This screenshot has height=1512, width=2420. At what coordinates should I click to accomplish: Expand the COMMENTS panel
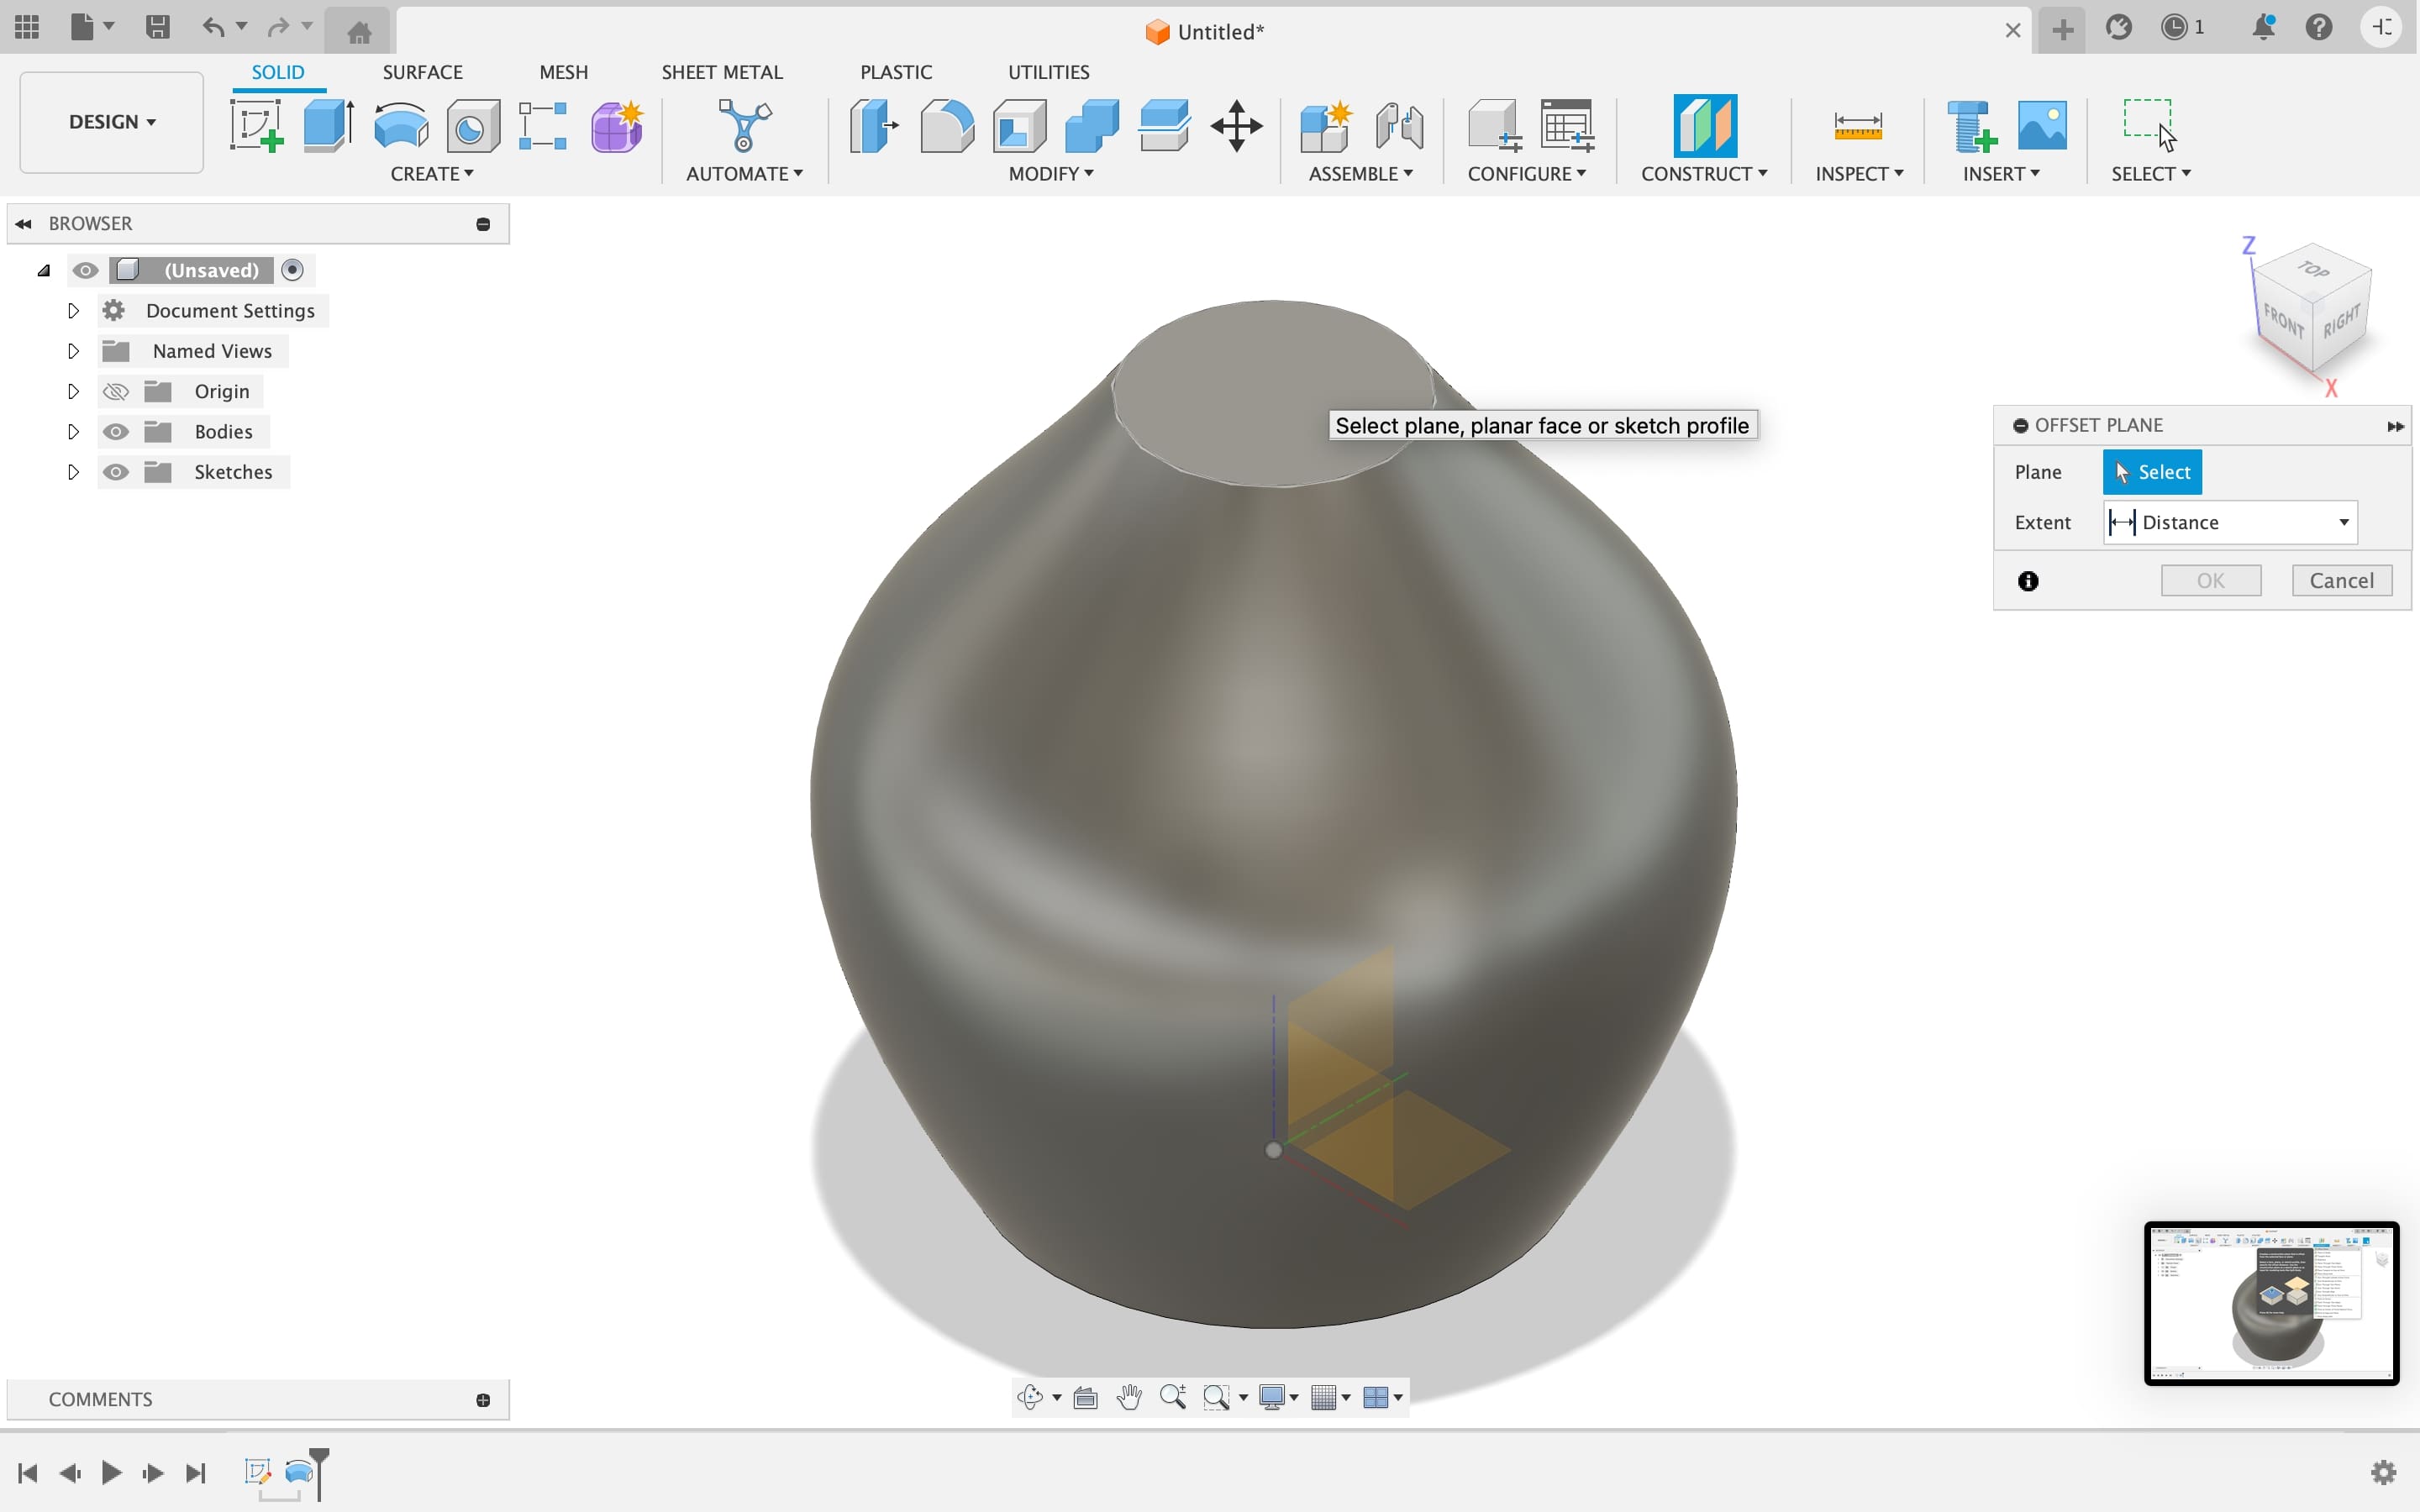(483, 1400)
